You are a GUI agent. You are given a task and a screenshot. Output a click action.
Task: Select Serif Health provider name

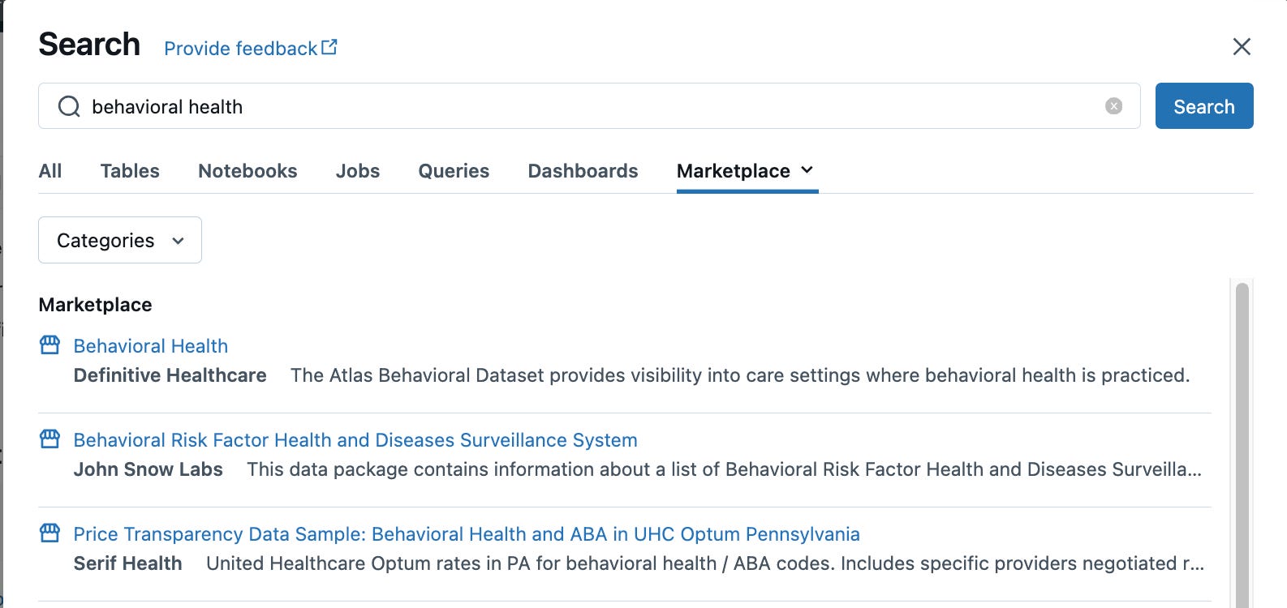tap(128, 563)
